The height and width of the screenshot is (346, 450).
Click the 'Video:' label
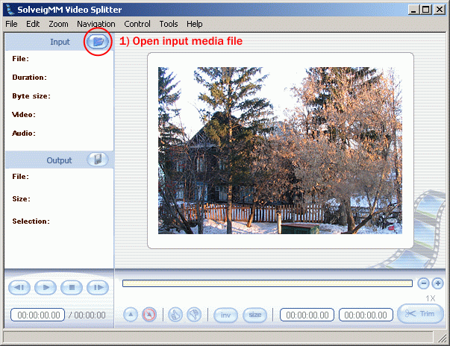(x=24, y=115)
